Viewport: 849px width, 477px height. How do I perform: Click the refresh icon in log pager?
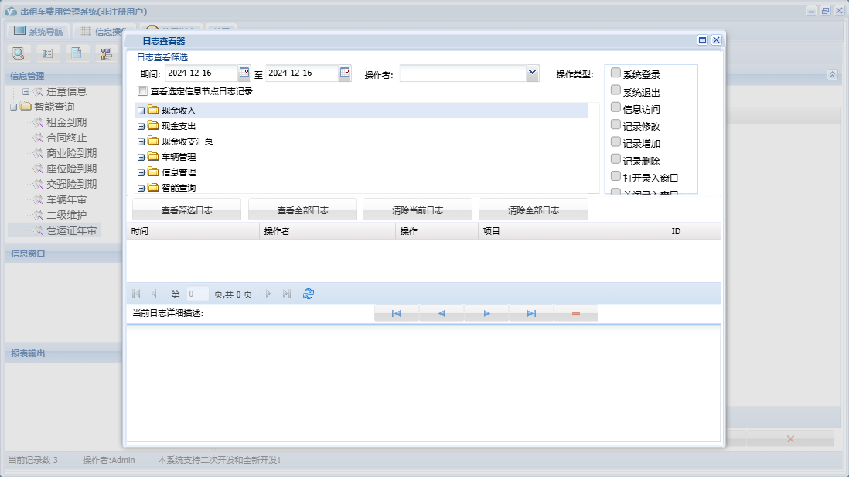coord(309,294)
